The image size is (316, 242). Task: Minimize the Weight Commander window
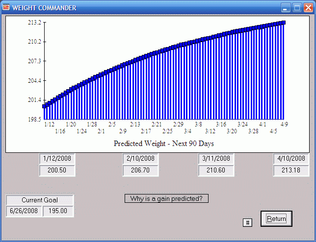[286, 7]
